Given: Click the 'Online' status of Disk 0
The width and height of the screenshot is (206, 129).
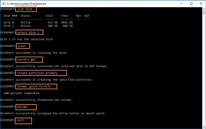Looking at the screenshot, I should pos(26,22).
